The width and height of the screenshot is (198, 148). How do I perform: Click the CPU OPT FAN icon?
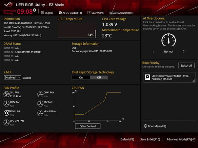click(x=7, y=123)
